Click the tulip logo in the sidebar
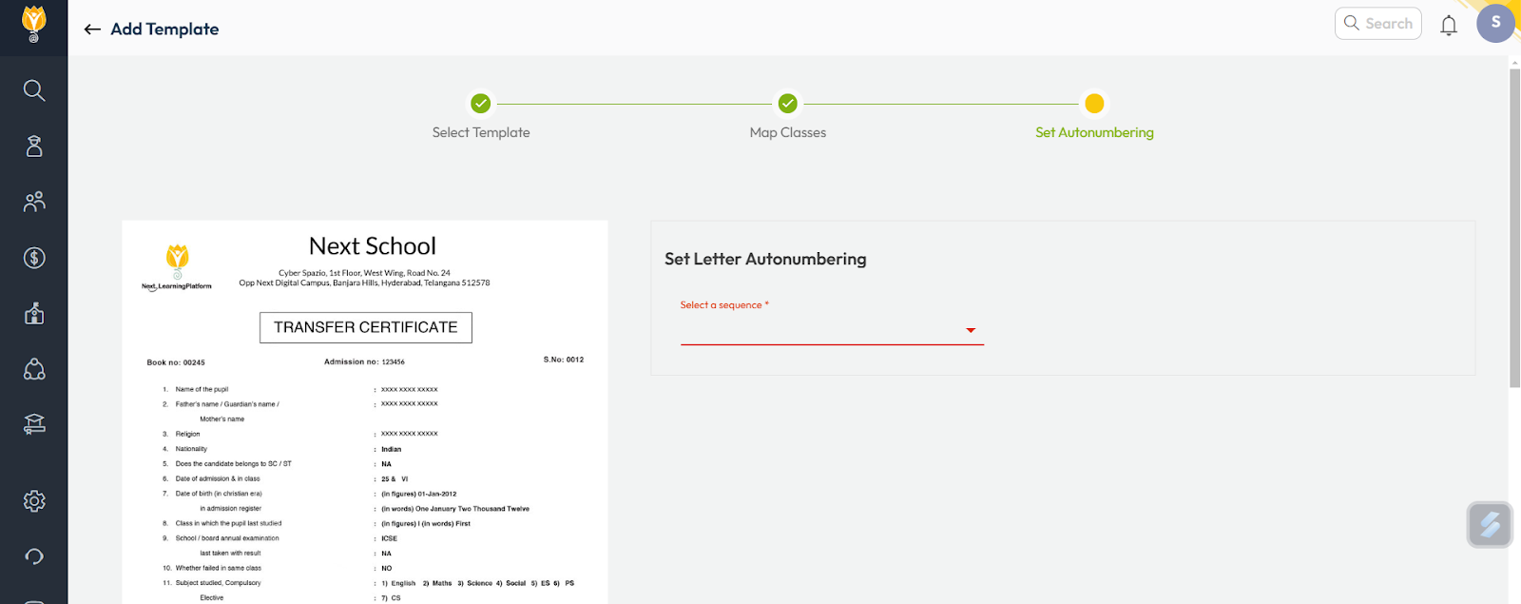The image size is (1521, 604). 33,24
